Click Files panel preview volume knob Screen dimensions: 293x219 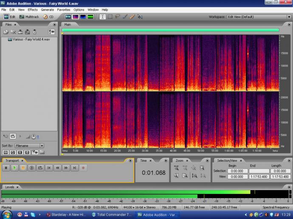click(34, 137)
